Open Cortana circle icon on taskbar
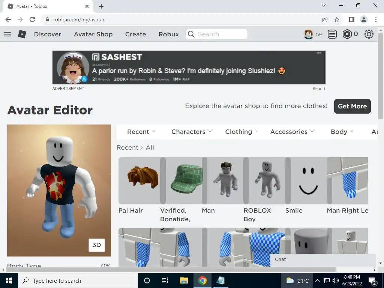Viewport: 384px width, 288px height. (147, 280)
